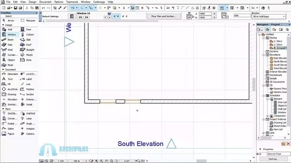Image resolution: width=291 pixels, height=163 pixels.
Task: Select the Fill tool
Action: point(6,84)
